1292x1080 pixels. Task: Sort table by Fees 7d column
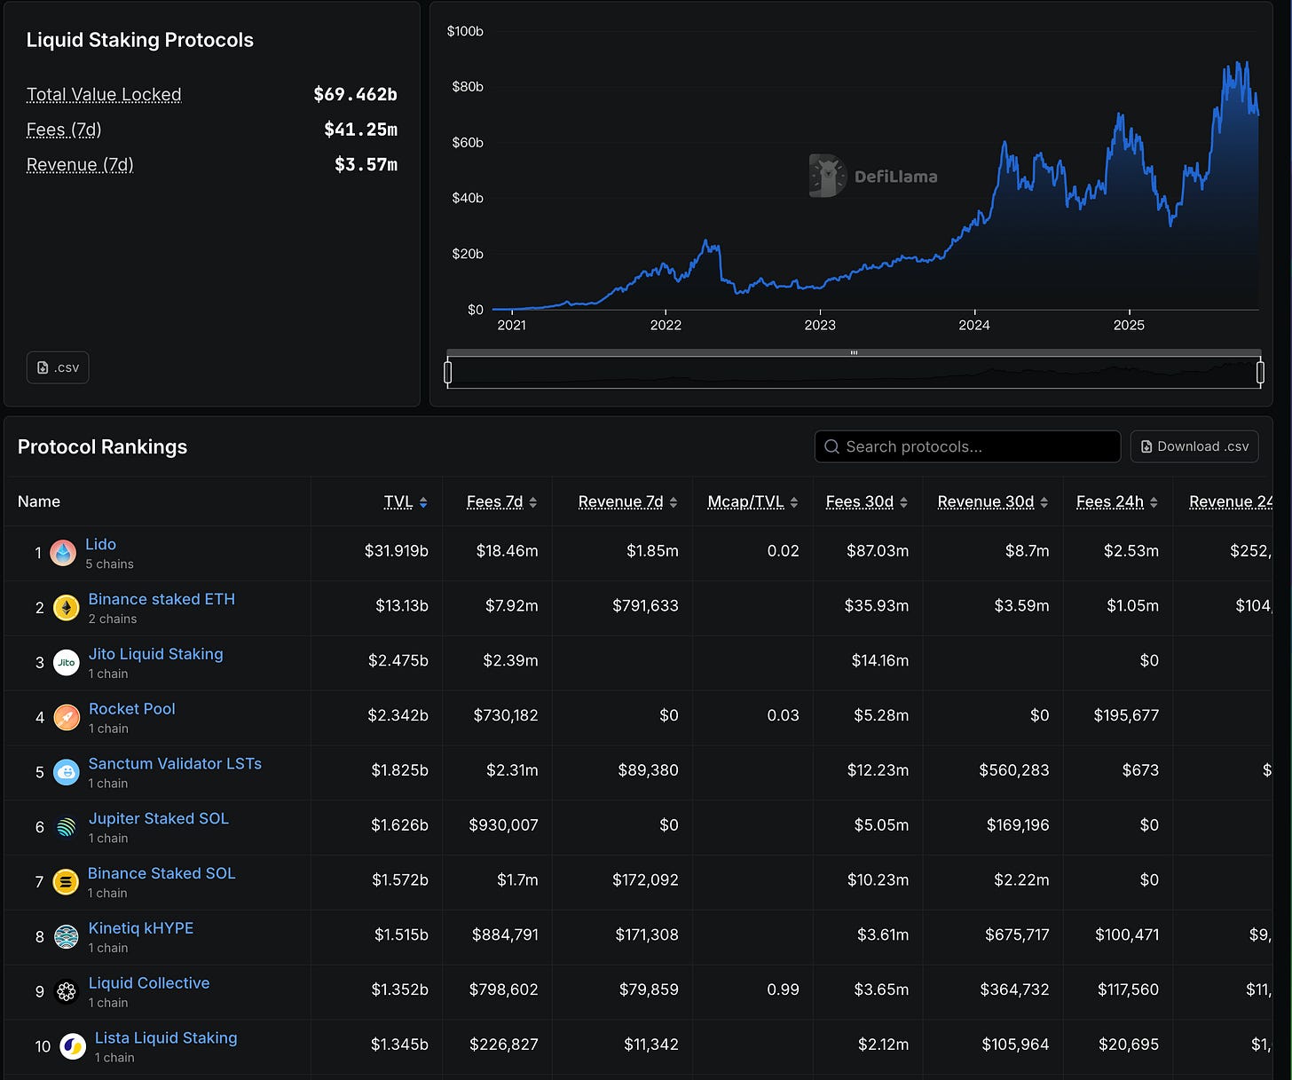[501, 502]
